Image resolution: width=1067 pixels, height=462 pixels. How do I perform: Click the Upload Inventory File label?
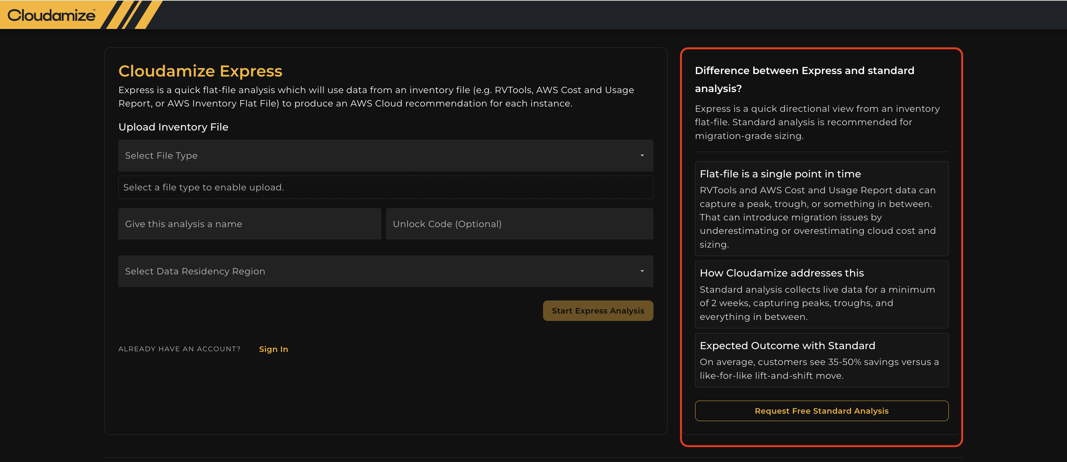[x=173, y=127]
